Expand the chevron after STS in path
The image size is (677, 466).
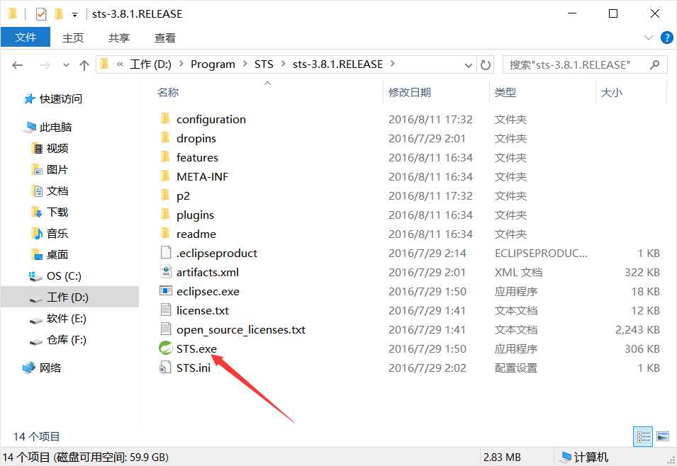[284, 64]
